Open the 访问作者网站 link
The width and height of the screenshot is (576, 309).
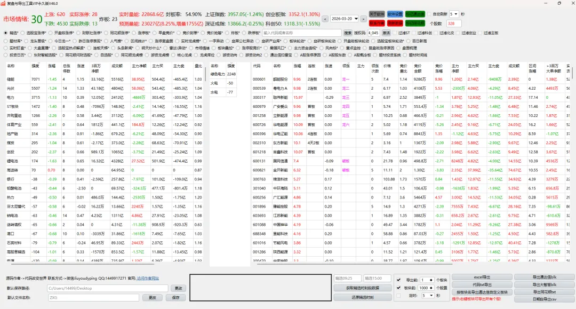click(148, 278)
